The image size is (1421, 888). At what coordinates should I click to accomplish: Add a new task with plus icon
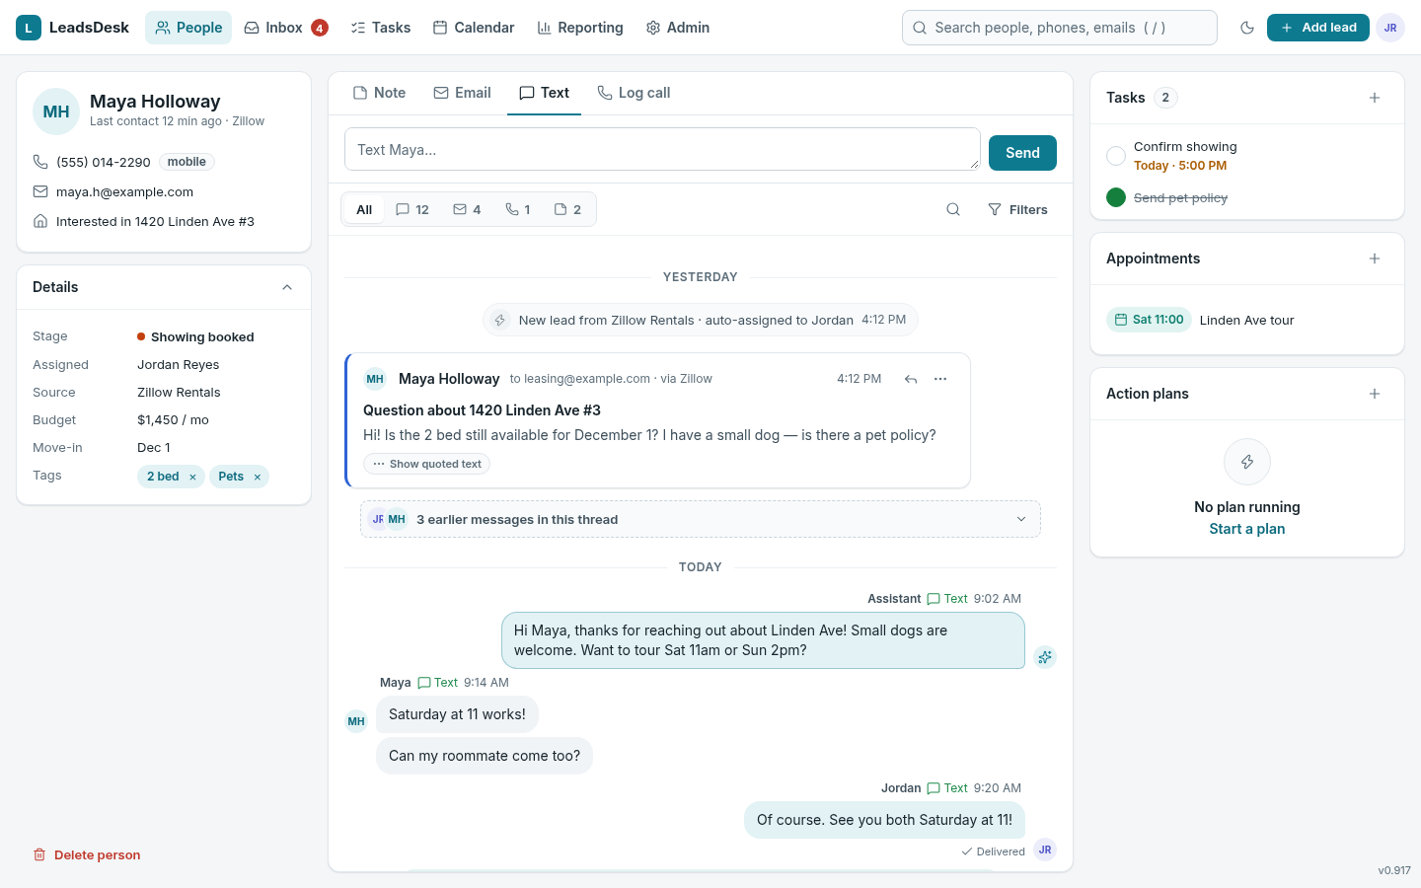point(1375,98)
